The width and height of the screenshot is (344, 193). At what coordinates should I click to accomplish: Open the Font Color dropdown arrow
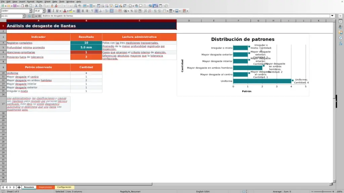pyautogui.click(x=68, y=11)
